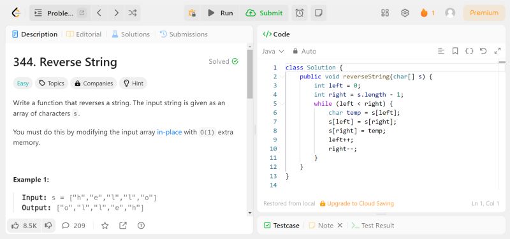Expand the Hint section
This screenshot has height=239, width=510.
(133, 83)
